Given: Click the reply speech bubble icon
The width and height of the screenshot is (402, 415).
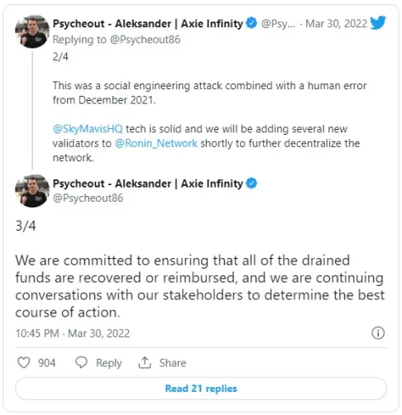Looking at the screenshot, I should [81, 363].
